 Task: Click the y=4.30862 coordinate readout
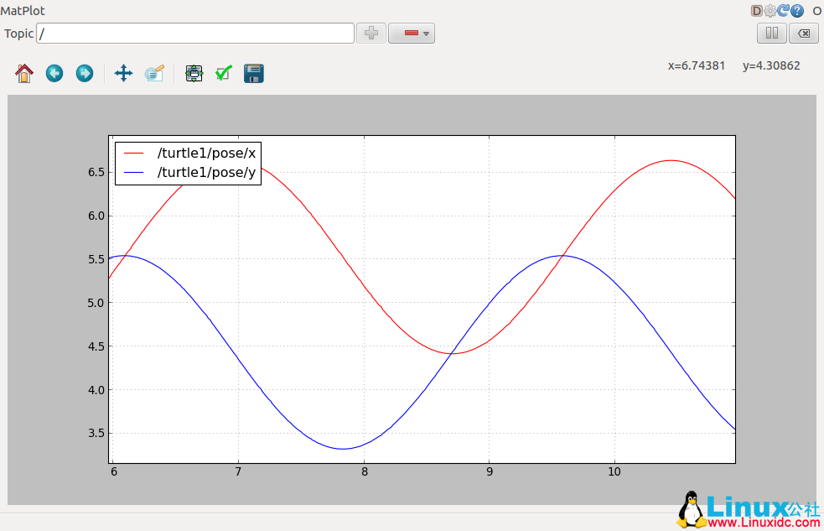pos(771,65)
